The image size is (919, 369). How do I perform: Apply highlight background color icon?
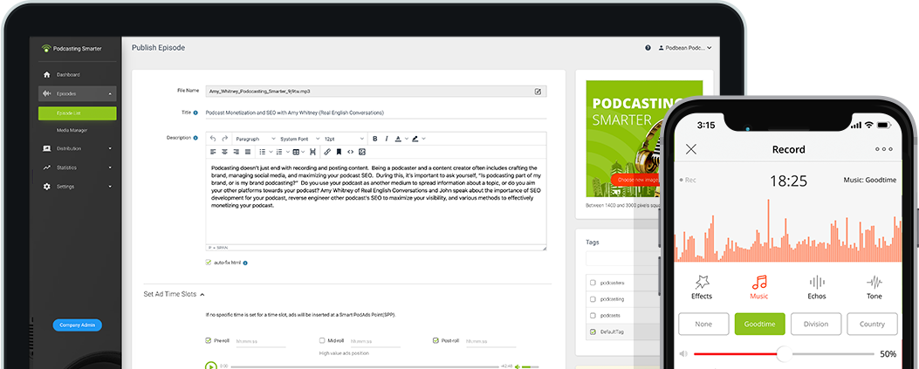coord(415,139)
